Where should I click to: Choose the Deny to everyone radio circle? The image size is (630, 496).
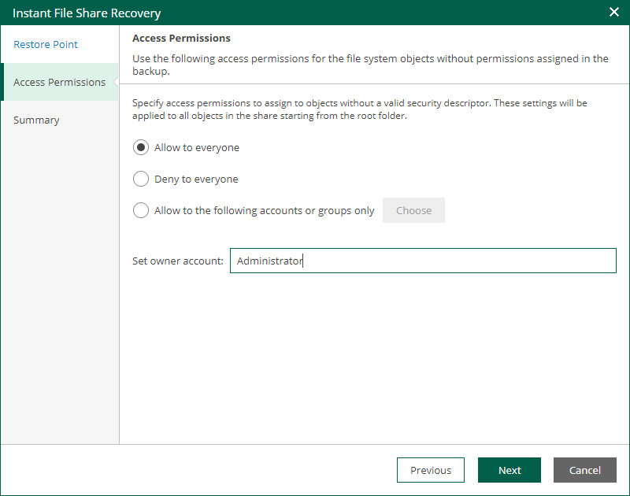(141, 179)
